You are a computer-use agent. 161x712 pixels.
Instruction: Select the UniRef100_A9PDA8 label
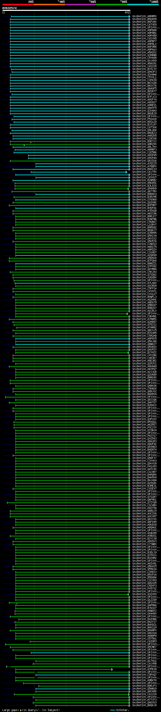(144, 30)
